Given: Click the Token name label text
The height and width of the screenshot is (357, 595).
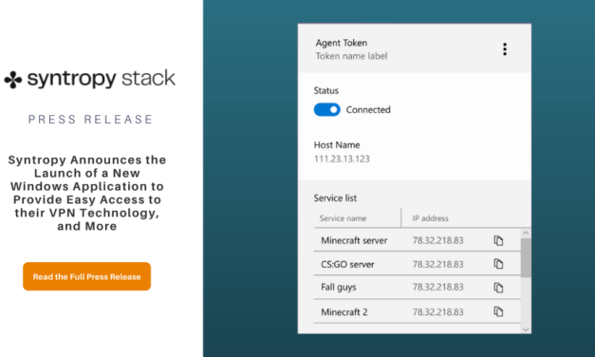Looking at the screenshot, I should click(x=351, y=56).
